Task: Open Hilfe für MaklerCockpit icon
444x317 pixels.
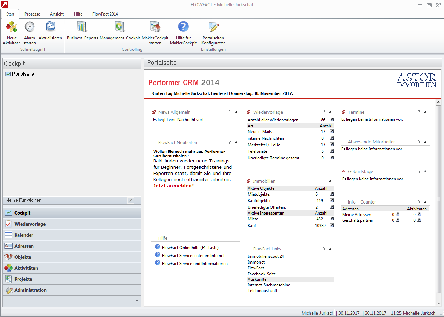Action: click(183, 27)
